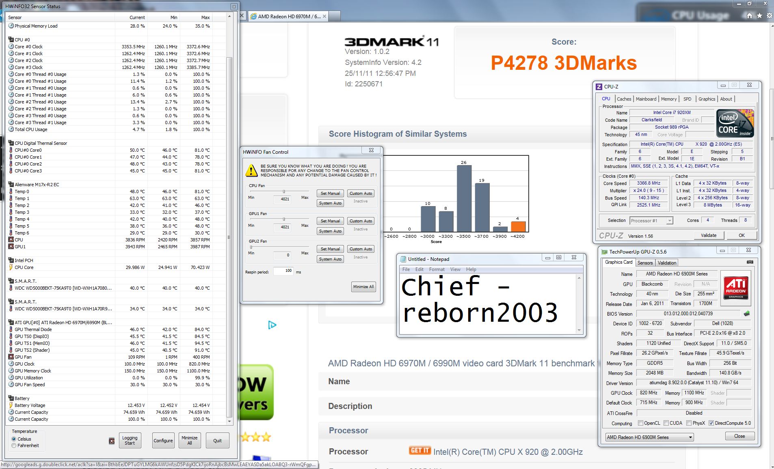
Task: Open the Graphics tab in CPU-Z
Action: (x=707, y=99)
